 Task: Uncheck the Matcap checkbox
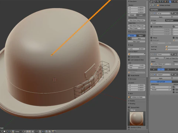click(129, 110)
